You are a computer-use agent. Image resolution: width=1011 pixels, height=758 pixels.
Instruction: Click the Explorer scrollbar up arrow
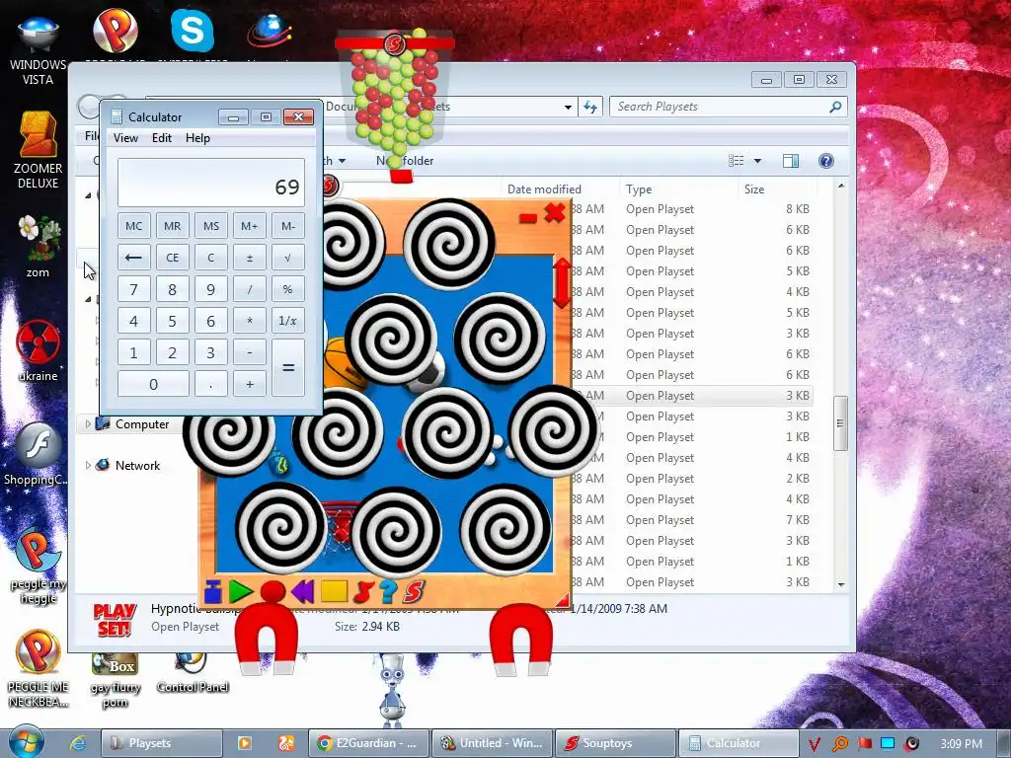coord(841,186)
